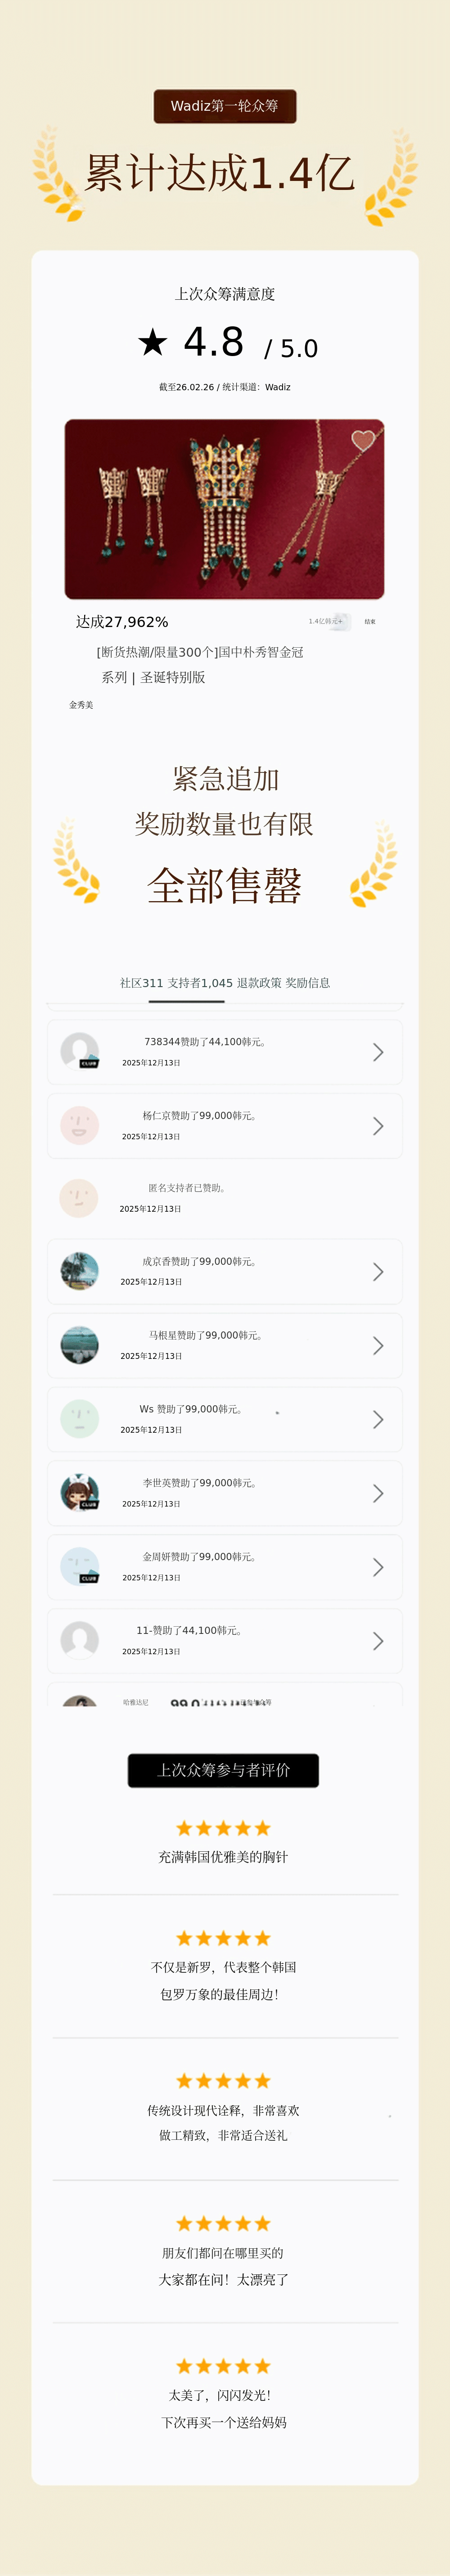This screenshot has width=450, height=2576.
Task: Click 738344 supporter's avatar with CLUB badge
Action: pos(80,1051)
